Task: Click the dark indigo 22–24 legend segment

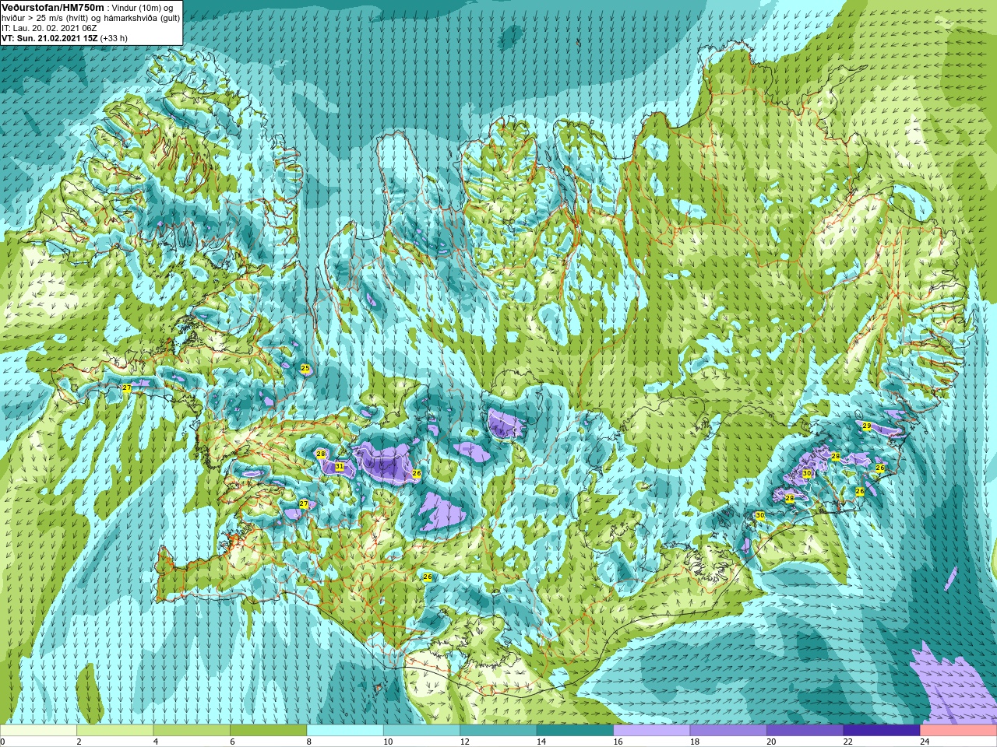Action: pyautogui.click(x=881, y=731)
